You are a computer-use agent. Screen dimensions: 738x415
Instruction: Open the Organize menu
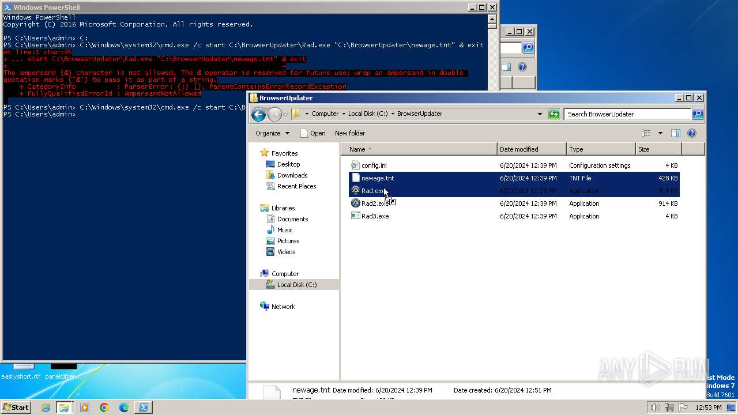[x=273, y=133]
